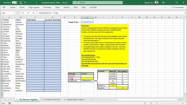This screenshot has width=187, height=105.
Task: Switch to Normal view icon
Action: pyautogui.click(x=145, y=103)
